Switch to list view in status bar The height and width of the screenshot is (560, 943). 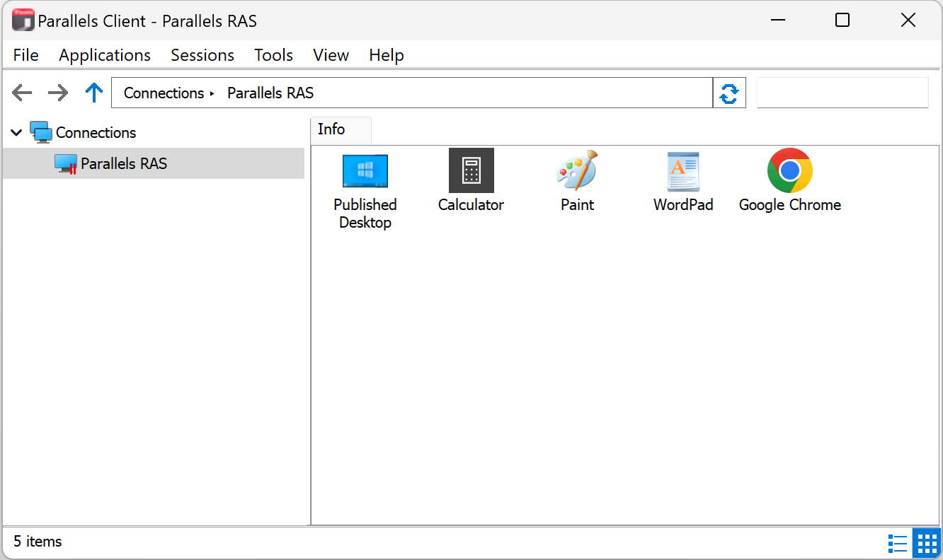(x=897, y=543)
